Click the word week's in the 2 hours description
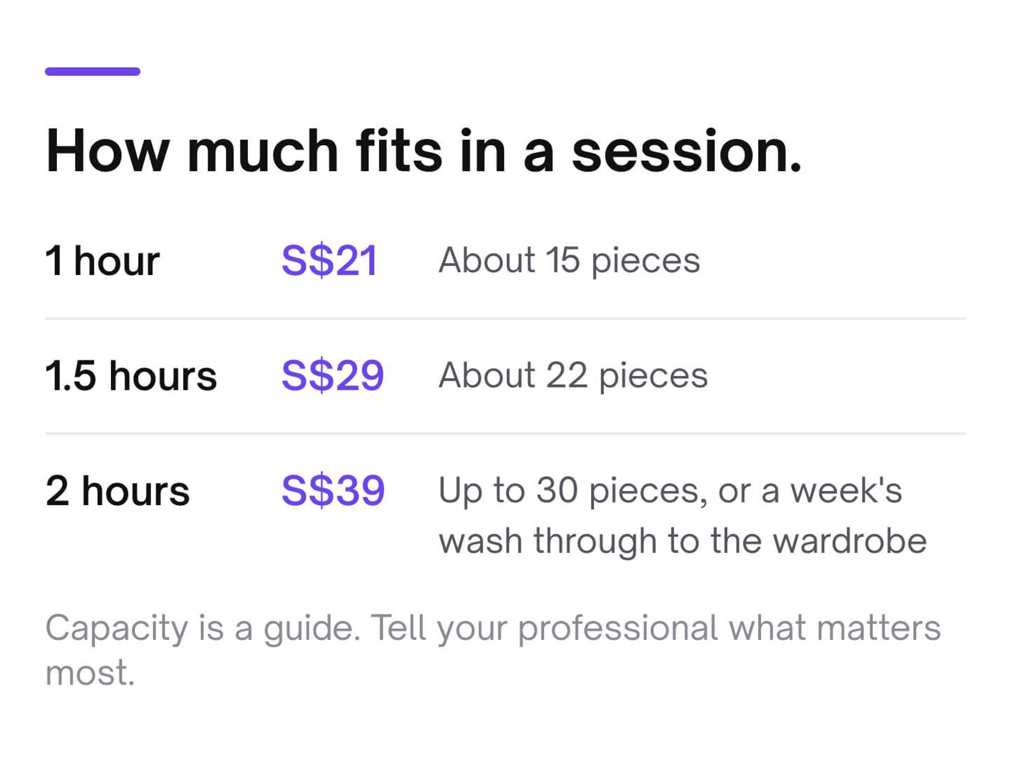The height and width of the screenshot is (783, 1011). coord(846,491)
